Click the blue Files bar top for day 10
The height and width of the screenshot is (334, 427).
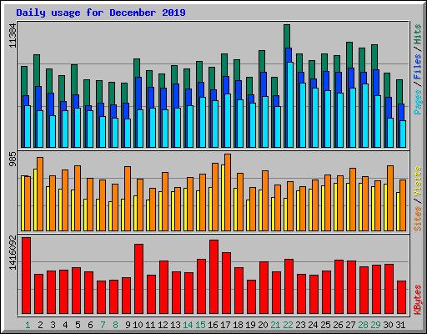click(138, 93)
